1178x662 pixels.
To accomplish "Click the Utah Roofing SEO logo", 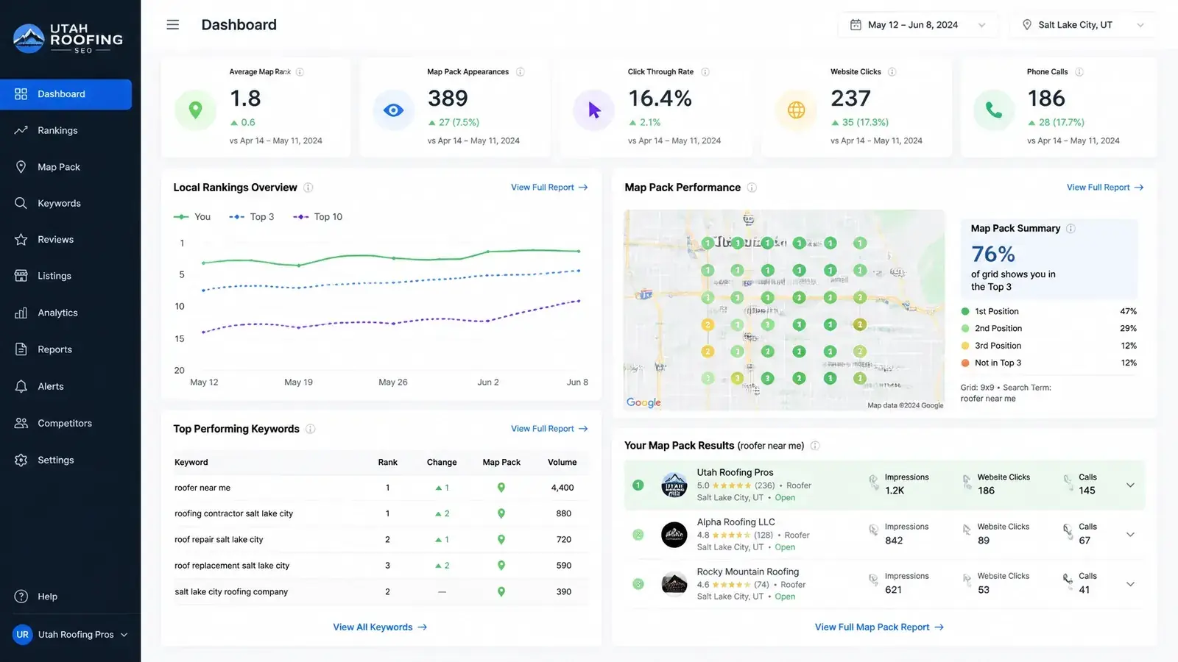I will pyautogui.click(x=68, y=38).
